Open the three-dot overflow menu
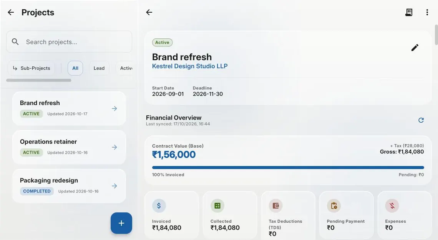Viewport: 438px width, 240px height. 427,12
